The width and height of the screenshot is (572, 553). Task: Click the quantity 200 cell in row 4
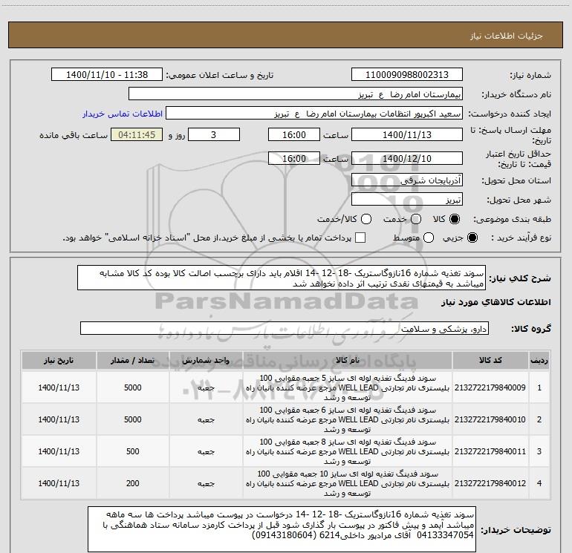(x=132, y=483)
